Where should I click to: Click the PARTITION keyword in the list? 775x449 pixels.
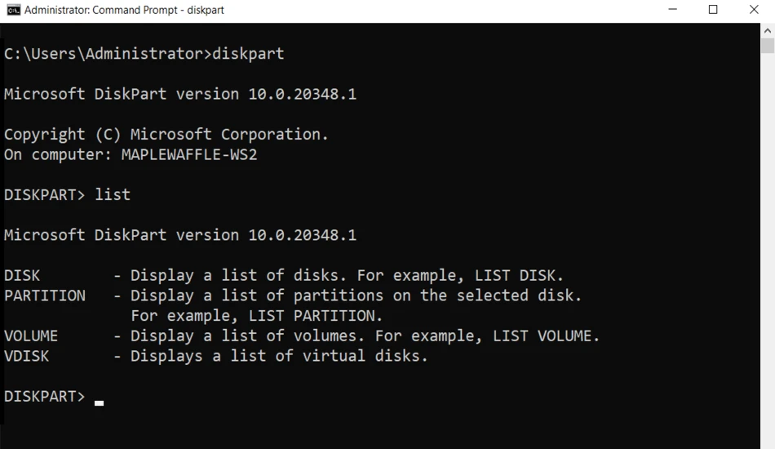coord(45,296)
